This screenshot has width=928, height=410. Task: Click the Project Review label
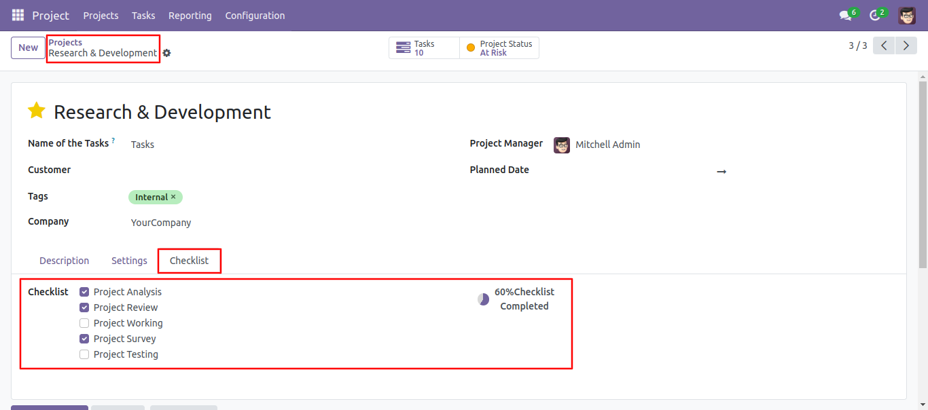click(x=126, y=307)
